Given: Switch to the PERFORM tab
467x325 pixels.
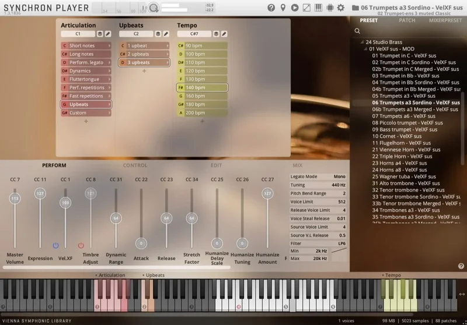Looking at the screenshot, I should coord(54,165).
